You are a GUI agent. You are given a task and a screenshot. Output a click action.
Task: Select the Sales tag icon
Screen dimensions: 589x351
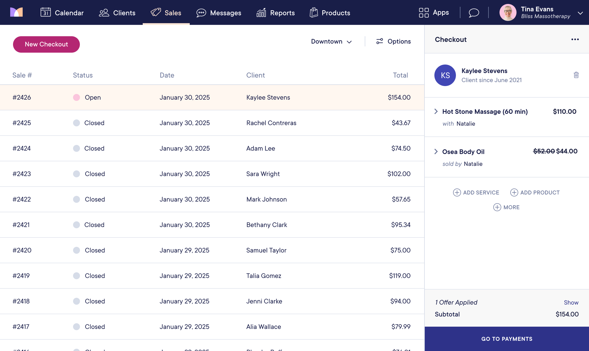(155, 12)
